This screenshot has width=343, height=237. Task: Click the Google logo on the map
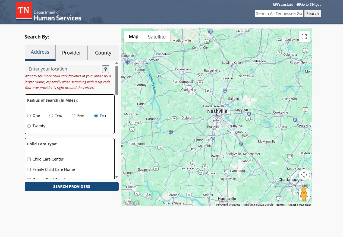(132, 203)
